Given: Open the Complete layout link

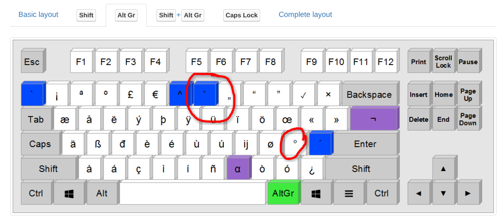Looking at the screenshot, I should (x=305, y=15).
